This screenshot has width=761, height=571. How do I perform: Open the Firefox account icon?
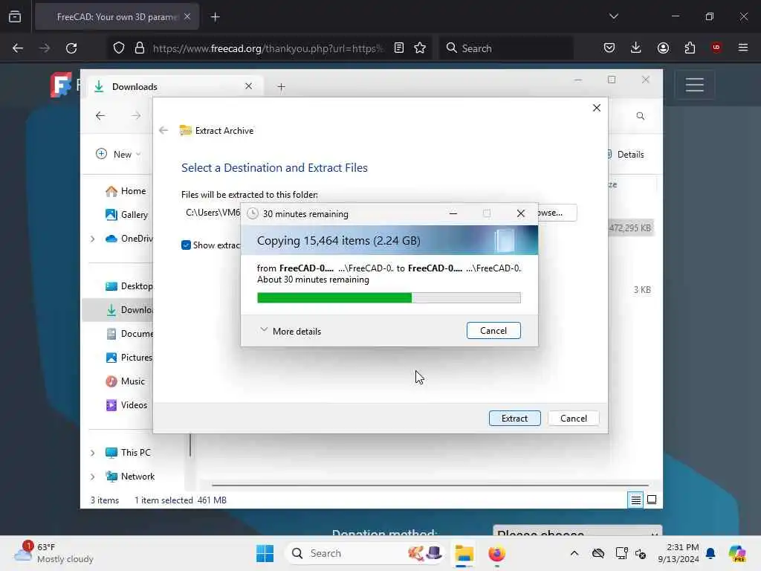[x=663, y=48]
